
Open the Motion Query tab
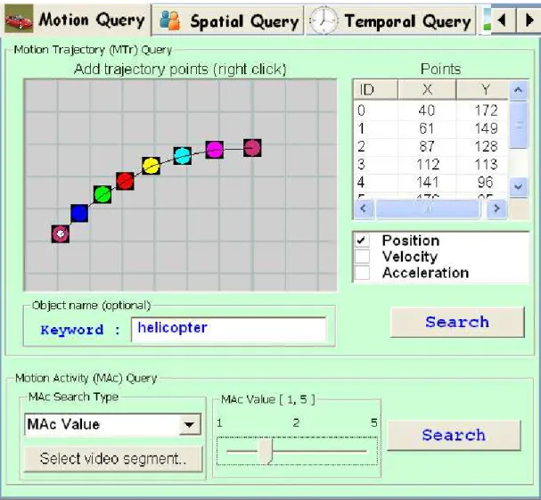(75, 20)
